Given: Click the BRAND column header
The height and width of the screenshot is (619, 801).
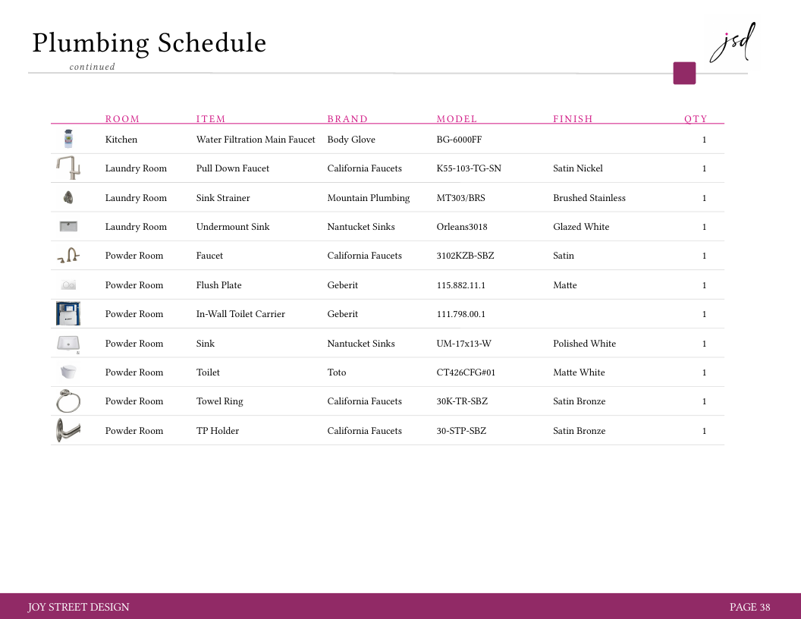Looking at the screenshot, I should (347, 118).
